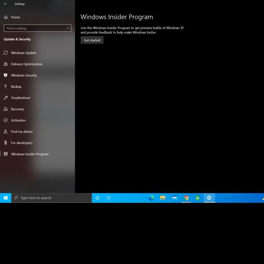The height and width of the screenshot is (264, 264).
Task: Click the Windows Update sync icon
Action: 6,53
